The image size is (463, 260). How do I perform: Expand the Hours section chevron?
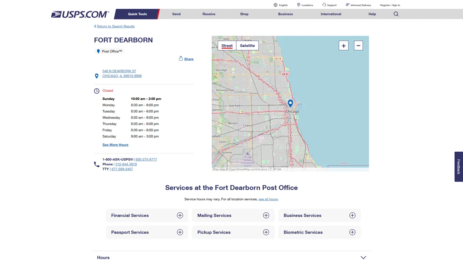point(364,257)
